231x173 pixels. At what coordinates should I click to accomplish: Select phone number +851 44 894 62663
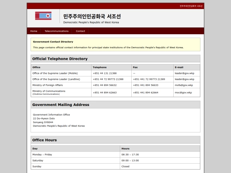(x=105, y=93)
